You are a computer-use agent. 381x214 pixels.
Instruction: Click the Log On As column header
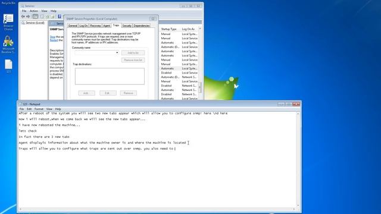(x=188, y=29)
